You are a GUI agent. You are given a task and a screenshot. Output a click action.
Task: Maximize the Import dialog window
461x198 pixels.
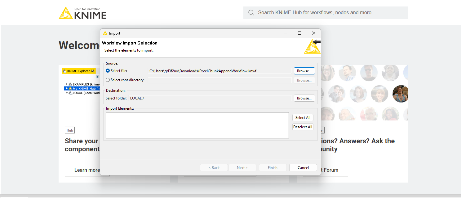tap(299, 33)
